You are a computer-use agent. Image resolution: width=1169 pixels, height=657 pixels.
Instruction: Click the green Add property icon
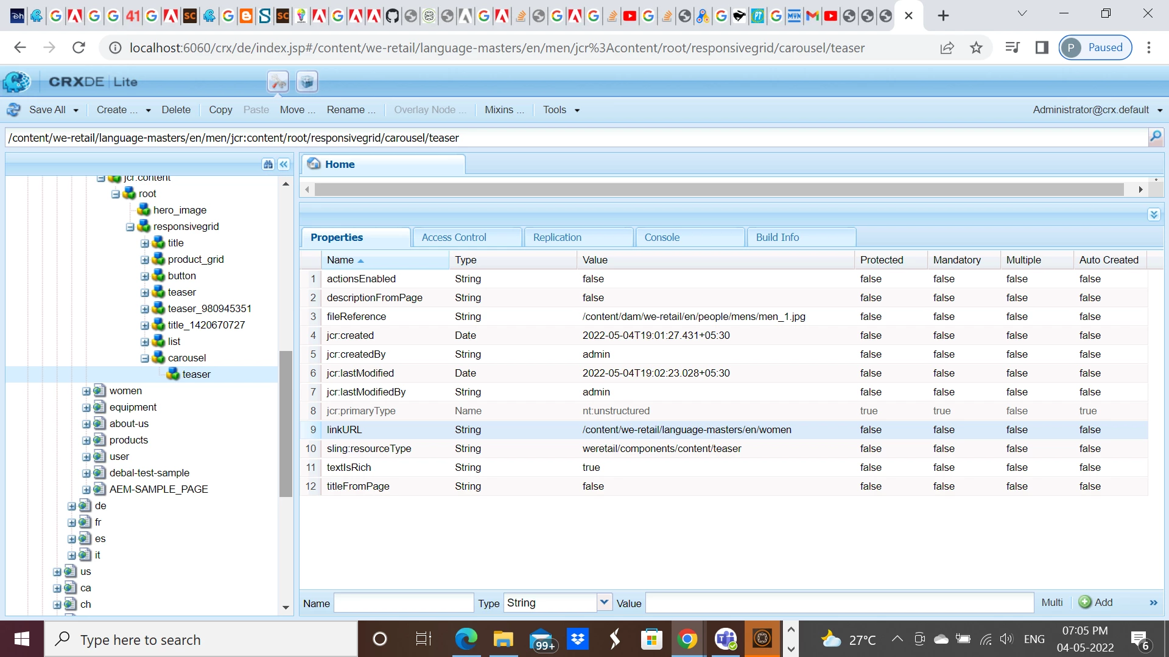(1085, 602)
